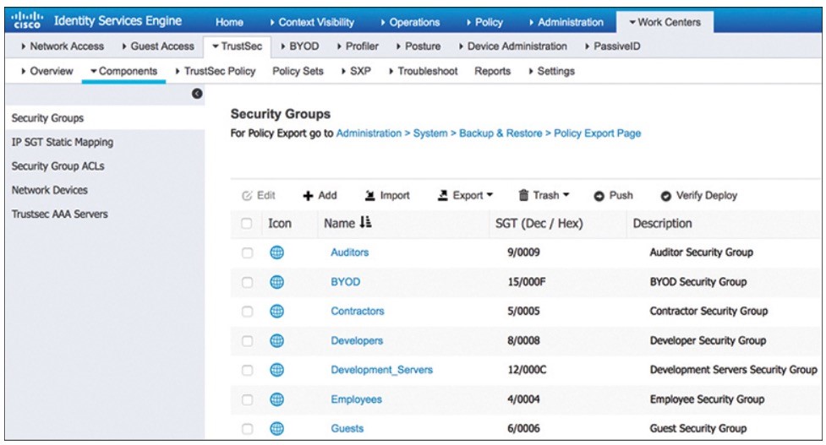This screenshot has height=445, width=826.
Task: Import security groups
Action: point(387,196)
